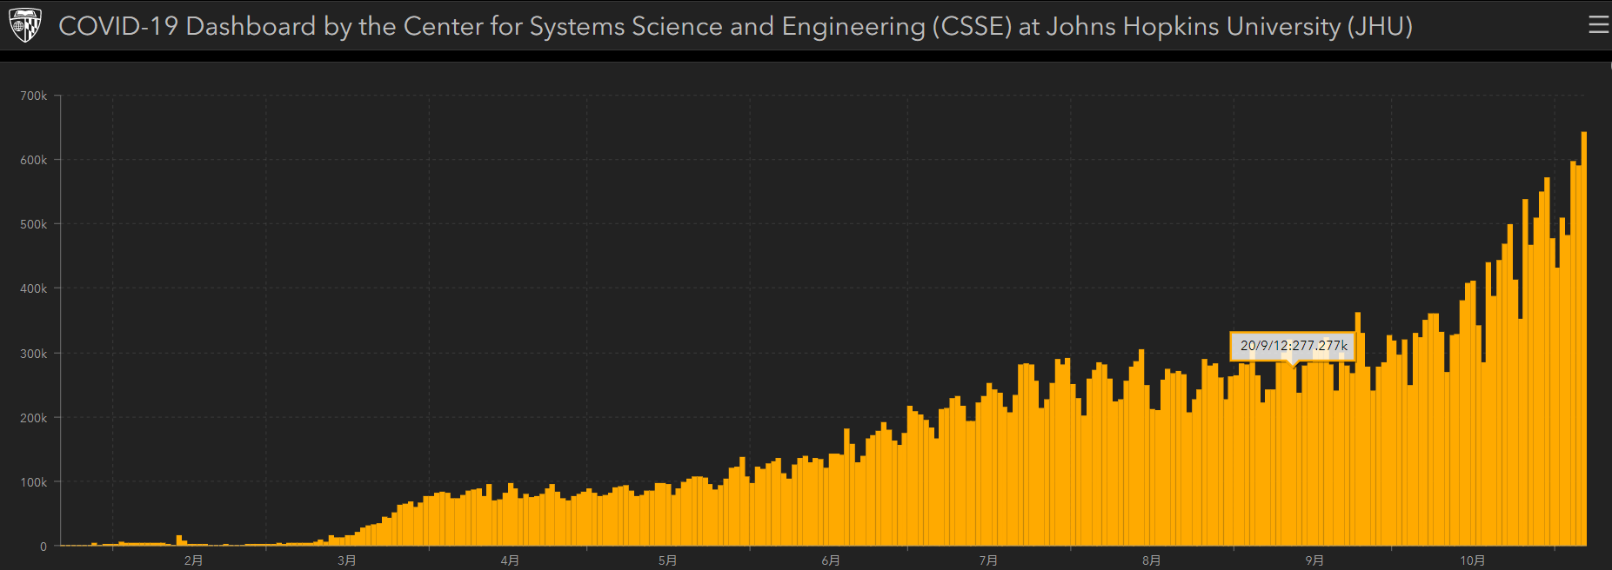Click the 7月 x-axis label

click(x=988, y=560)
